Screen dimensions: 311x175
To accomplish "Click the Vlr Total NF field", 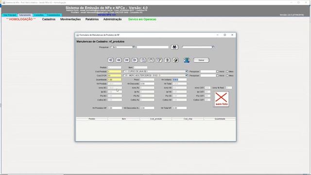I will 179,108.
